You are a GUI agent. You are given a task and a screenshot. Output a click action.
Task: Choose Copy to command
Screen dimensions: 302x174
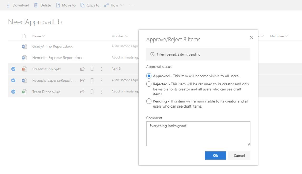pos(90,5)
